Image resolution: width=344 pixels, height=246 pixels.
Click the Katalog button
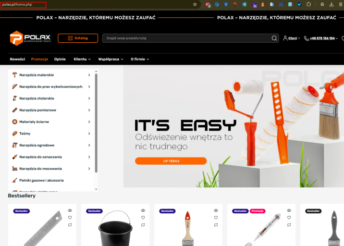(x=78, y=38)
